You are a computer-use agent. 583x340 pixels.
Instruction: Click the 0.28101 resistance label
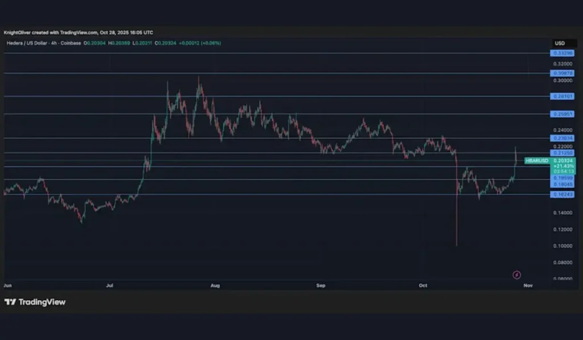pos(564,97)
